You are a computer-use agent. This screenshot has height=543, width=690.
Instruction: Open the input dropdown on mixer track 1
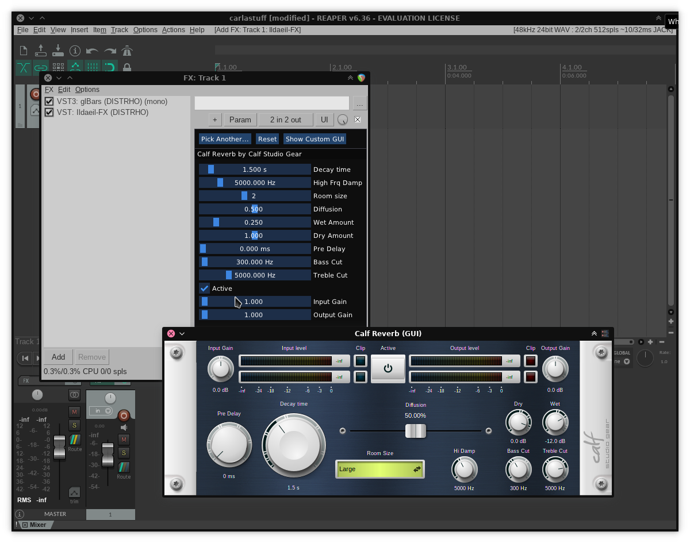point(101,411)
